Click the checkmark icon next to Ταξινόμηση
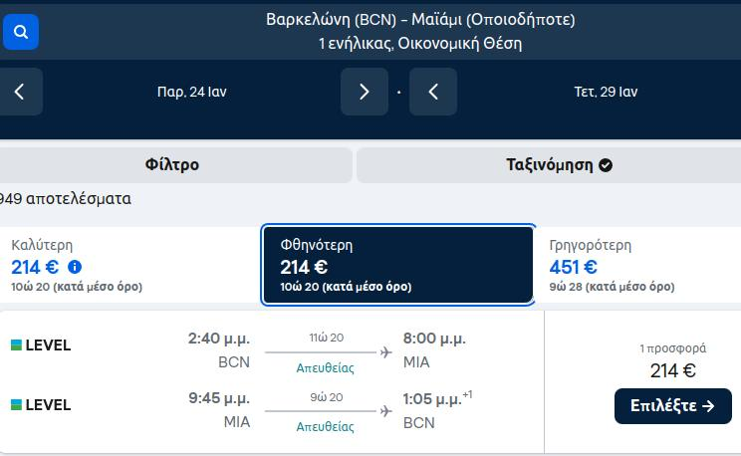 coord(606,165)
